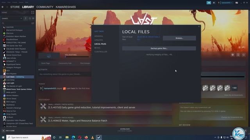Open the Steam help question mark
250x140 pixels.
(x=219, y=3)
